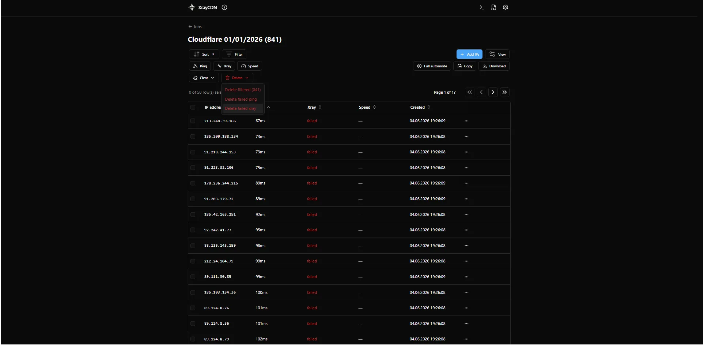Click the XrayCDN star logo
The height and width of the screenshot is (347, 704).
(x=192, y=7)
